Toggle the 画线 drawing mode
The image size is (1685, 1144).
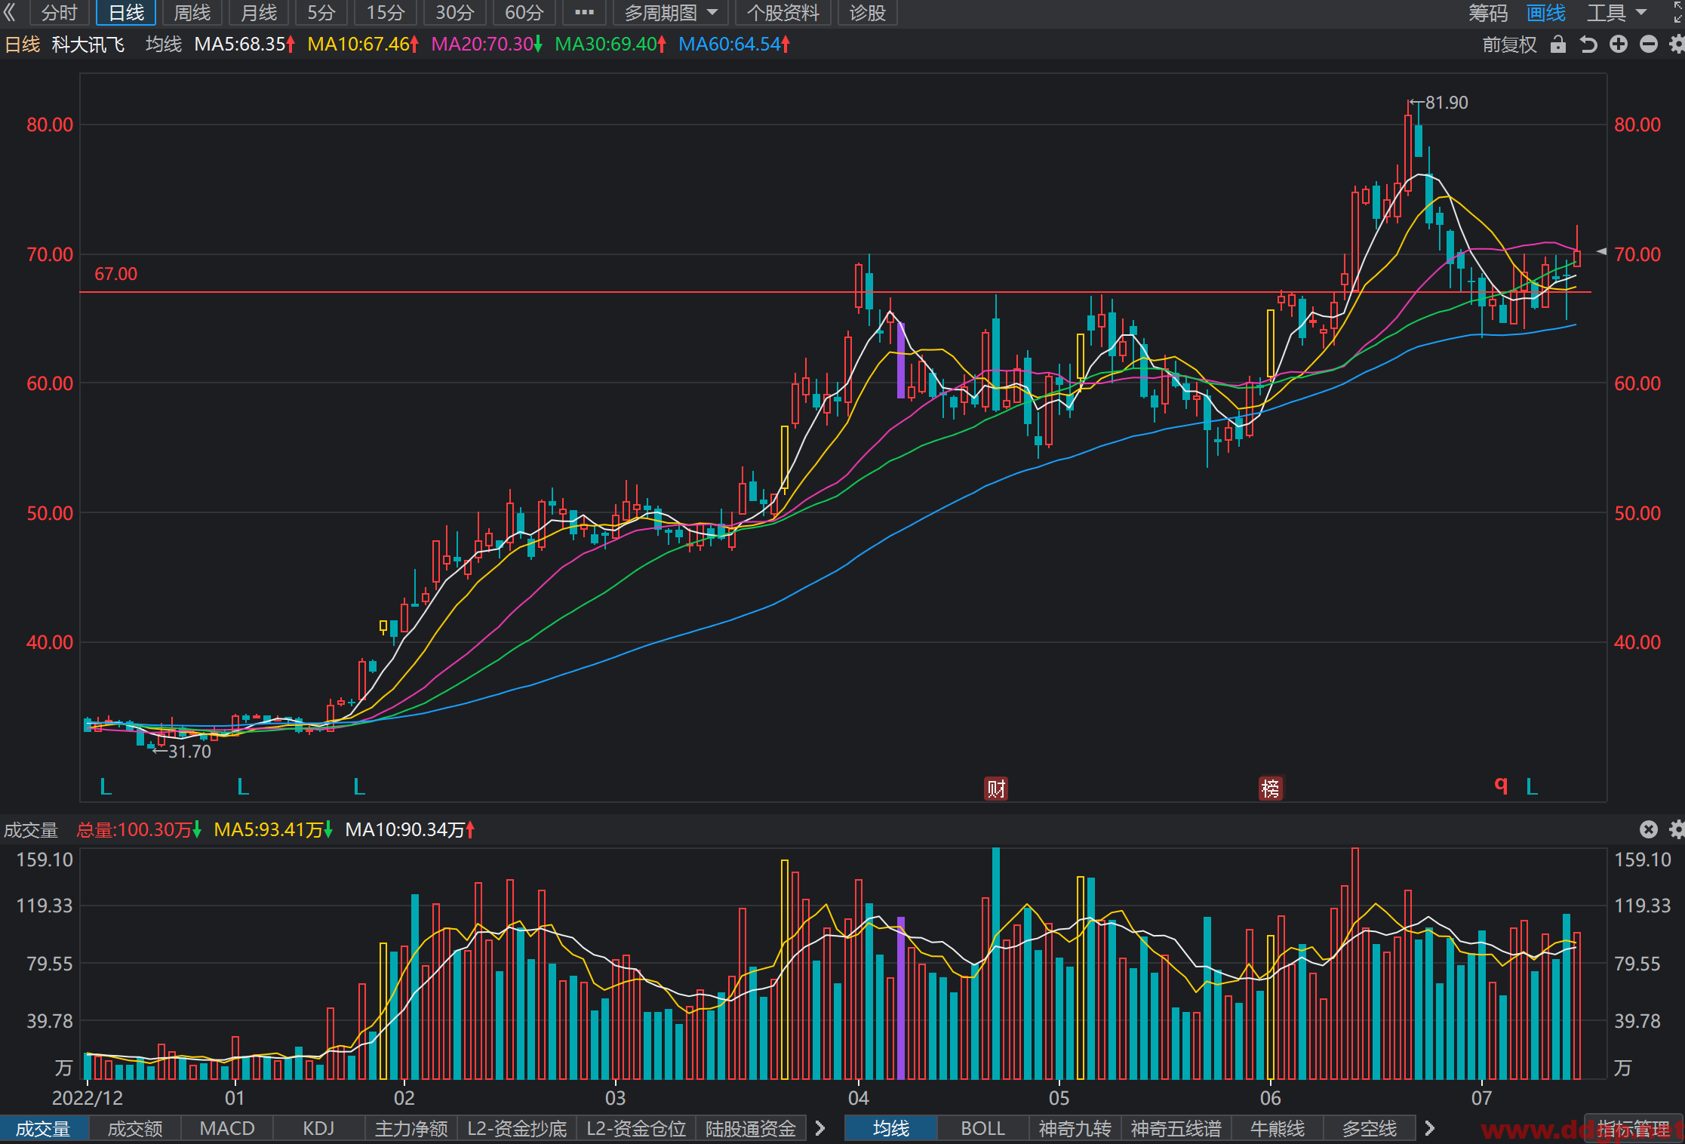(1545, 13)
